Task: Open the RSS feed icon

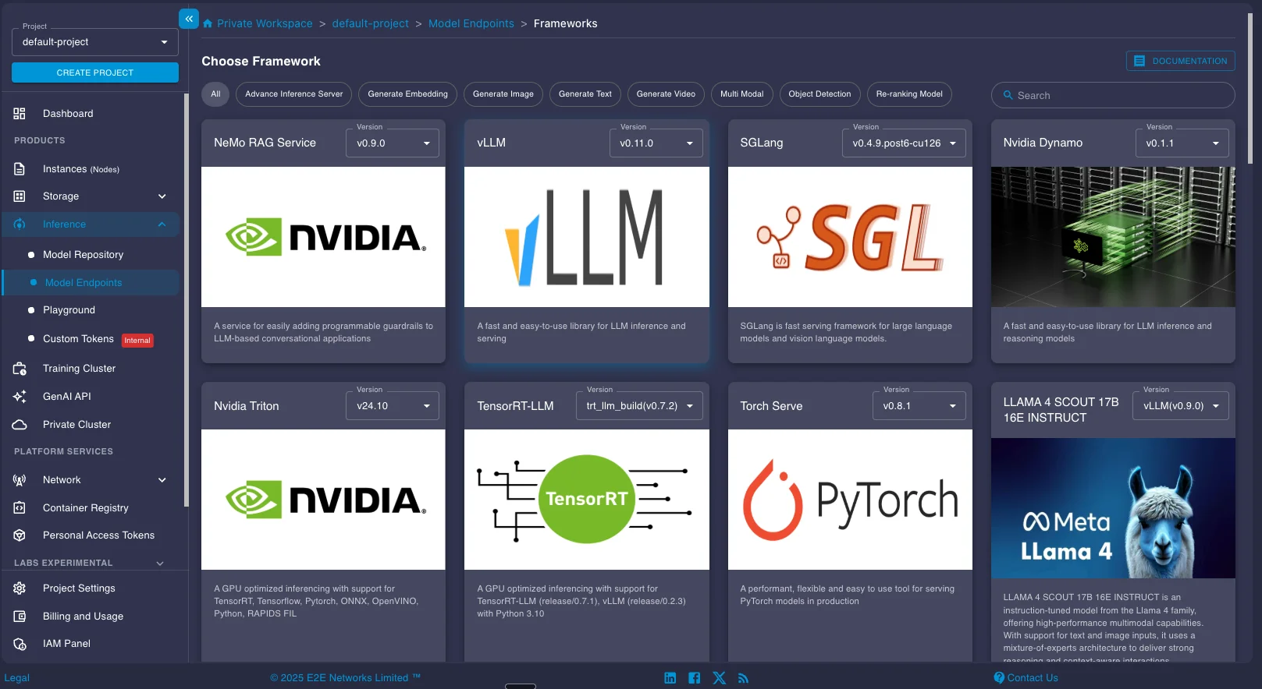Action: [743, 678]
